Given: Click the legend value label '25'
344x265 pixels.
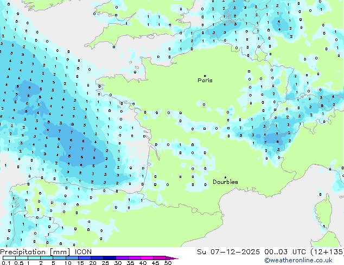Looking at the screenshot, I should [x=105, y=263].
